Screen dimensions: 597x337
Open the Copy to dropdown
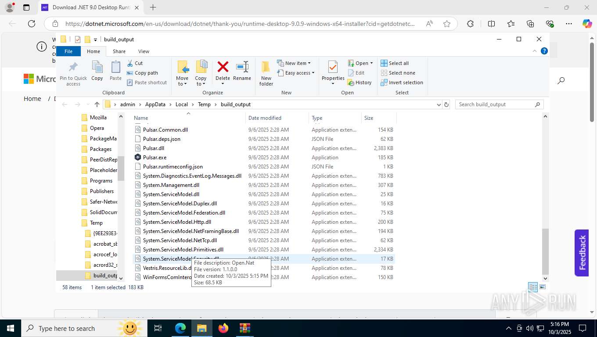[201, 81]
